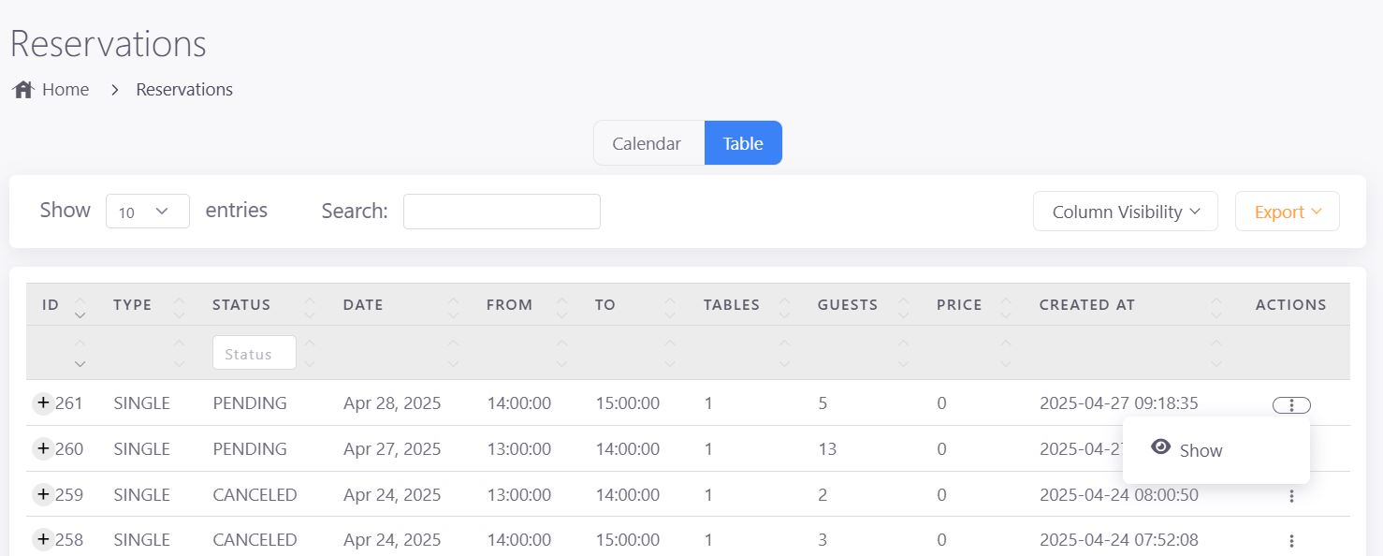Click the Status filter field
Viewport: 1383px width, 556px height.
pyautogui.click(x=254, y=354)
